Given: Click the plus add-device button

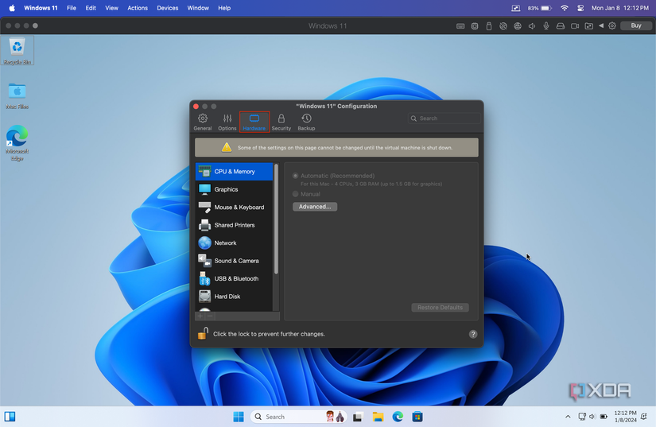Looking at the screenshot, I should 200,316.
